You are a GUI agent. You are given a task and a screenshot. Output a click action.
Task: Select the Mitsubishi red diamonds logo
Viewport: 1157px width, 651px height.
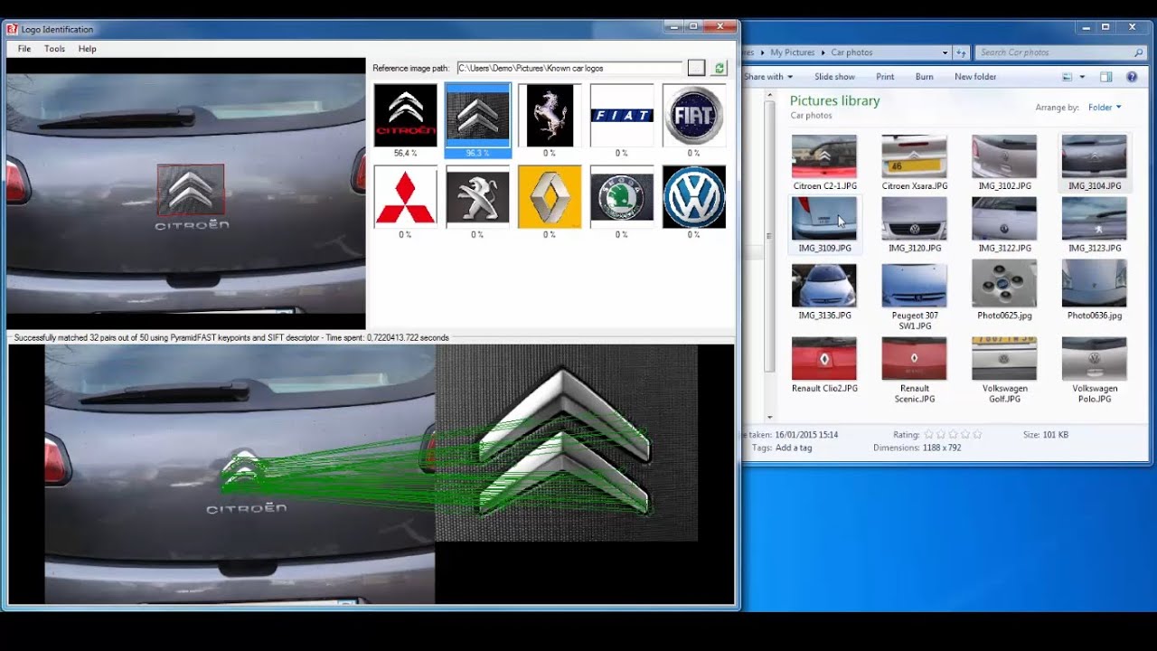[405, 197]
